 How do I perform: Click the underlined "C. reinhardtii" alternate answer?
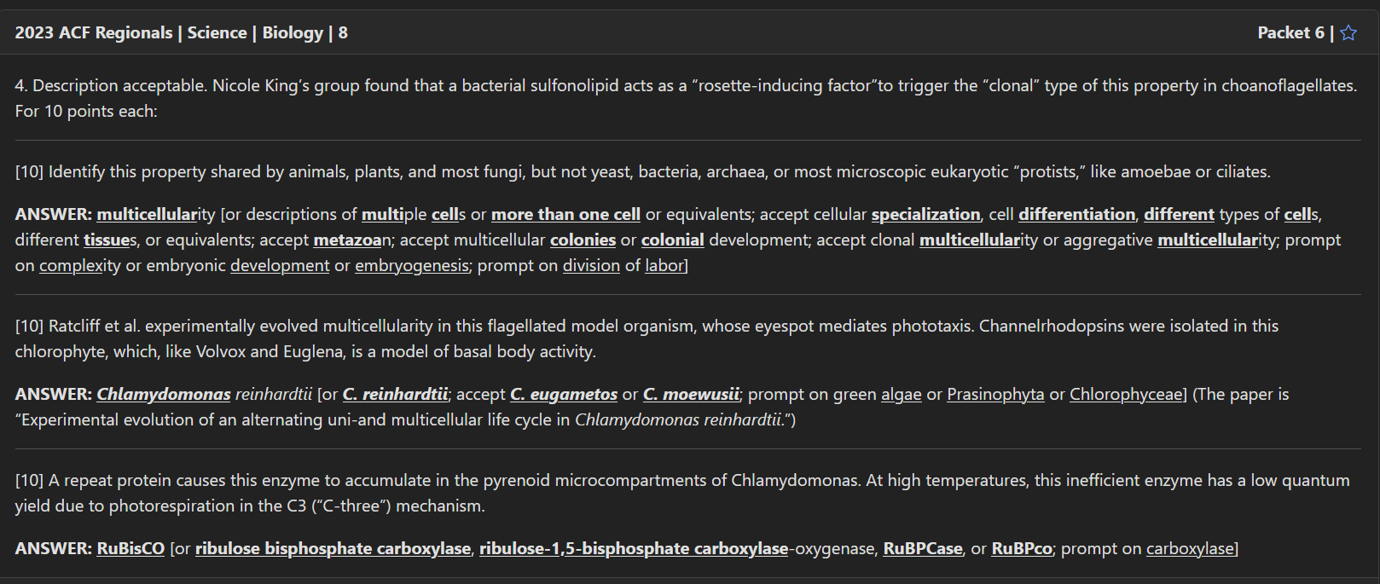[x=395, y=395]
